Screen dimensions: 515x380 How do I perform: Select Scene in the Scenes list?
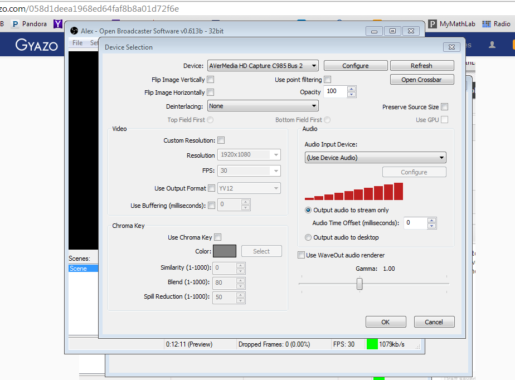[x=84, y=269]
